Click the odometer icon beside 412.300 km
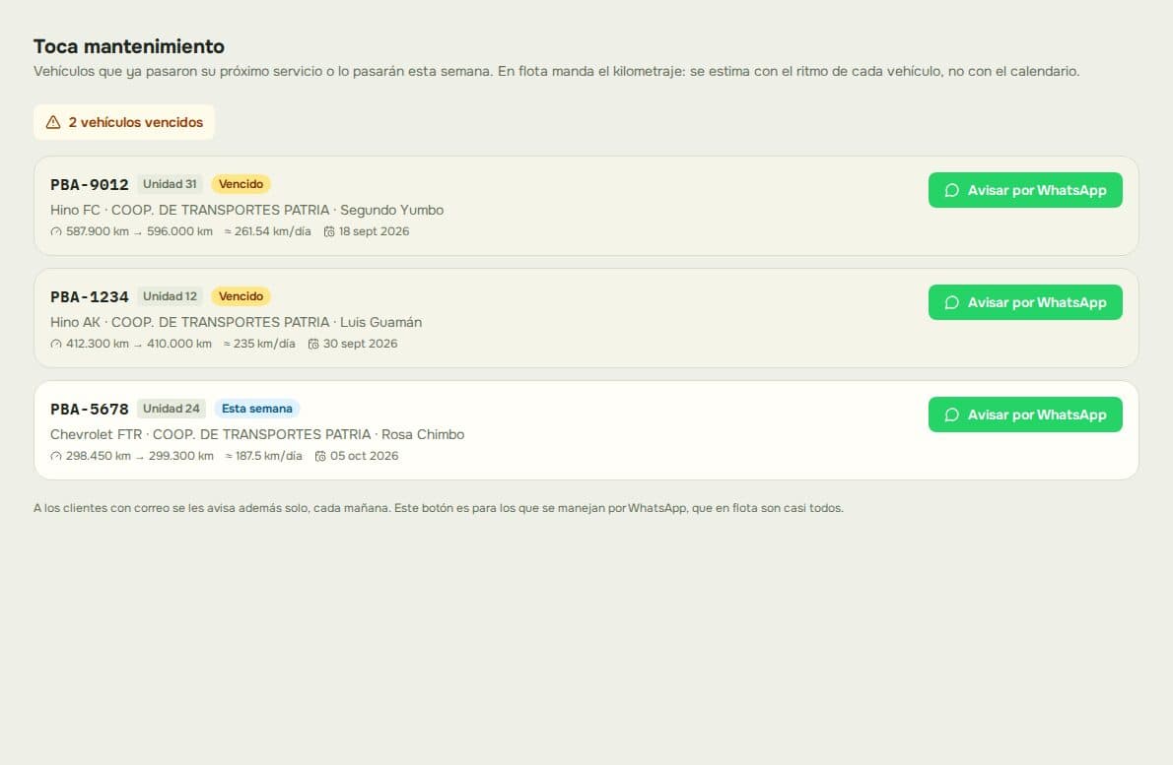 click(x=56, y=344)
